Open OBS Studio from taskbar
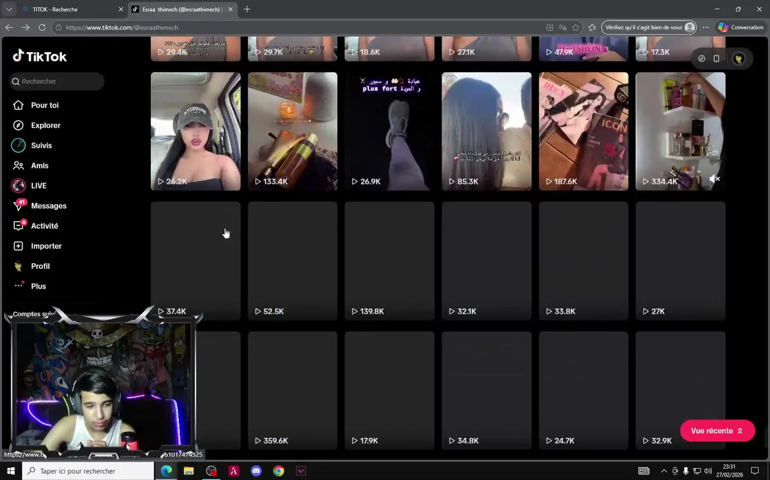The height and width of the screenshot is (480, 770). (x=211, y=471)
